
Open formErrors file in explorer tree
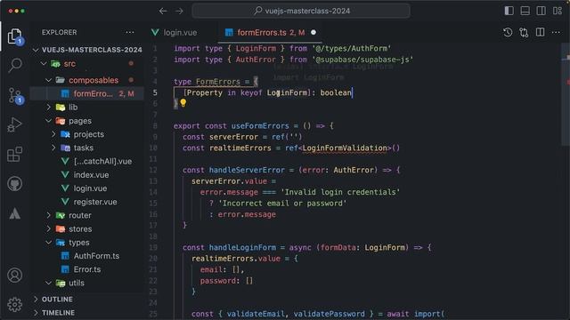click(x=87, y=93)
